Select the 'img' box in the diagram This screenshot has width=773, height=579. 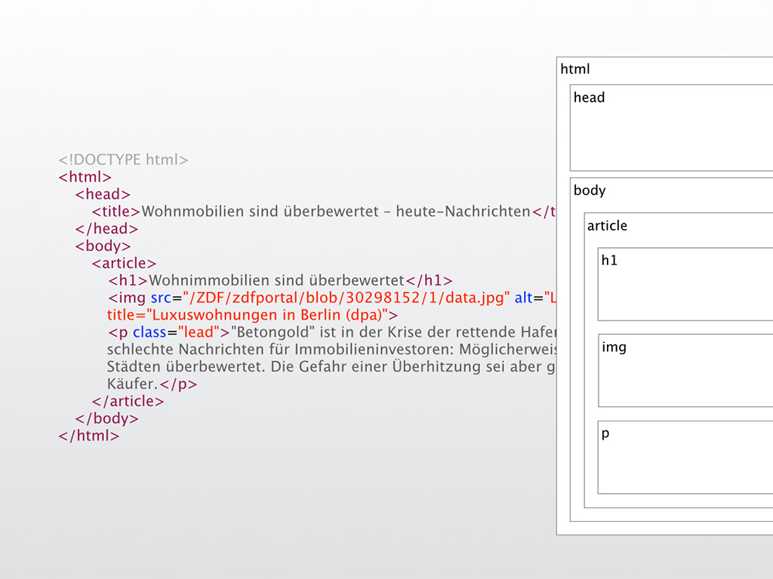685,370
